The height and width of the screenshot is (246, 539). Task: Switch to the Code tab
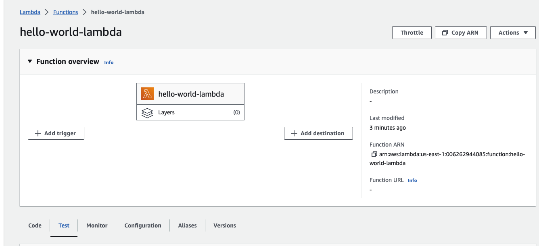[34, 225]
